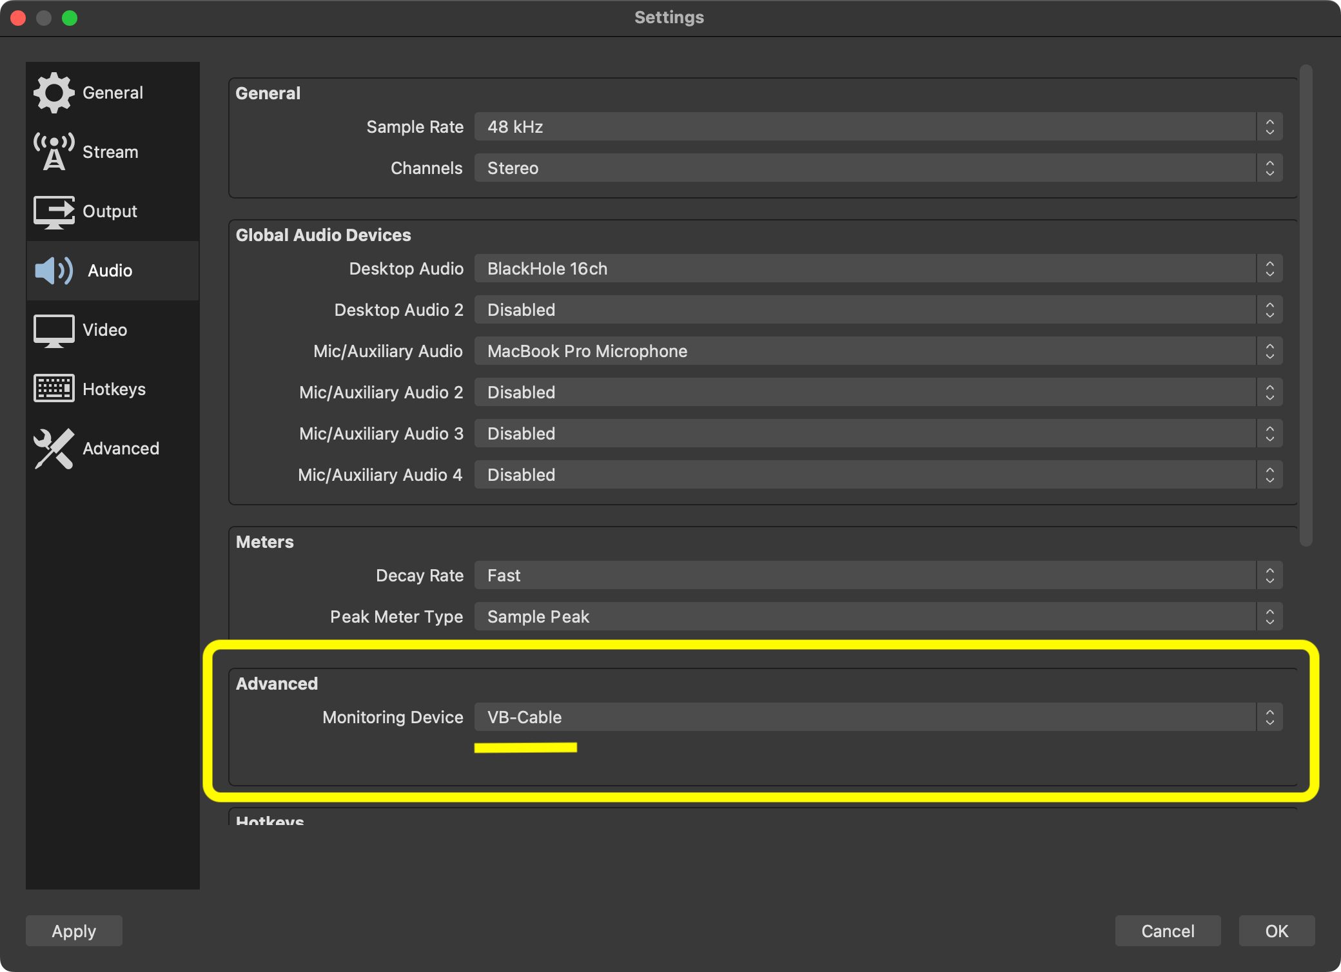Viewport: 1341px width, 972px height.
Task: Select the Hotkeys keyboard icon
Action: [x=54, y=388]
